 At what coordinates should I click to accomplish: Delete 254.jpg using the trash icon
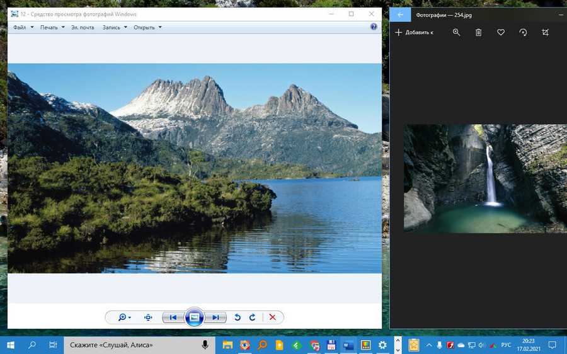[479, 32]
